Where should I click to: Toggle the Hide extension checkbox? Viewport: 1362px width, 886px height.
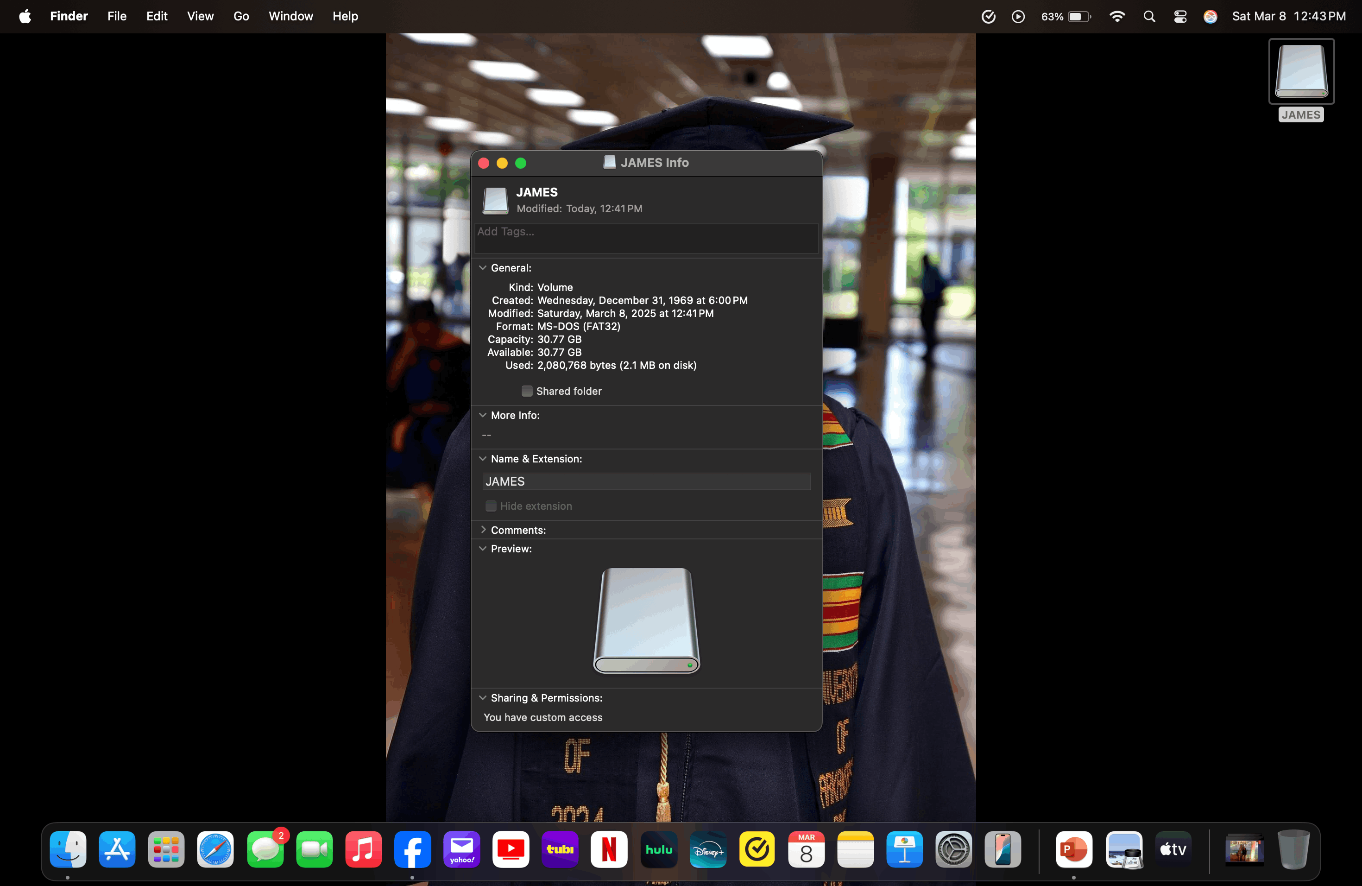tap(491, 506)
